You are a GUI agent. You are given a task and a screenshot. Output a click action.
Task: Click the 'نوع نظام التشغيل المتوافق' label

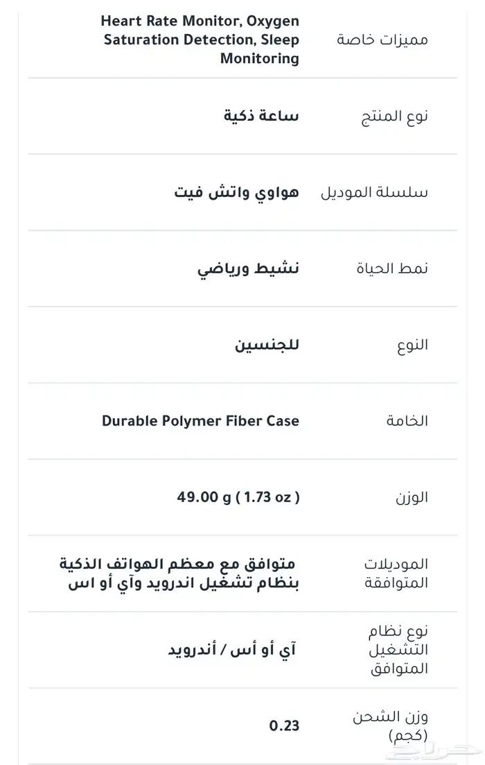pyautogui.click(x=398, y=650)
